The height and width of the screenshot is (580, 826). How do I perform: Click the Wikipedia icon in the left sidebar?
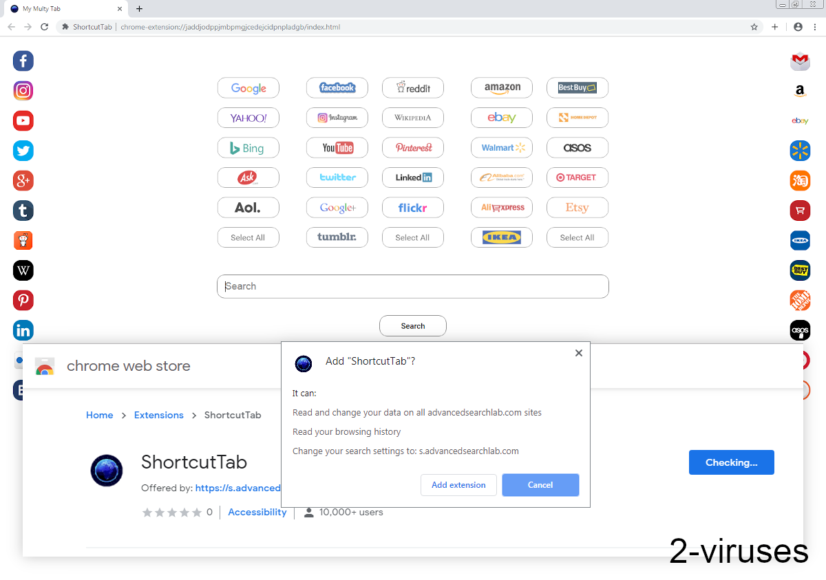coord(23,270)
